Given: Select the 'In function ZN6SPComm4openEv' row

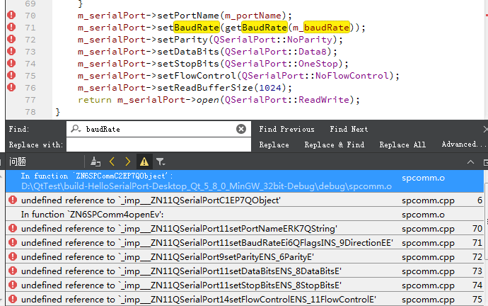Looking at the screenshot, I should (244, 215).
